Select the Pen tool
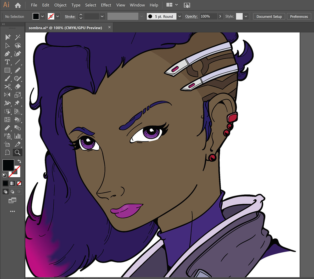Image resolution: width=314 pixels, height=279 pixels. pos(8,54)
